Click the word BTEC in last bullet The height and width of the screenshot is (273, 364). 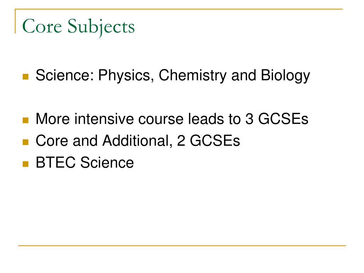(55, 162)
